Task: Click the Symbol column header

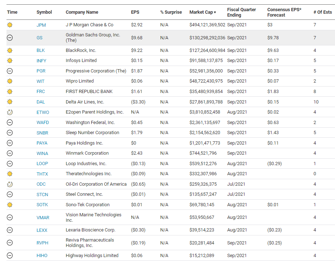Action: pyautogui.click(x=44, y=12)
